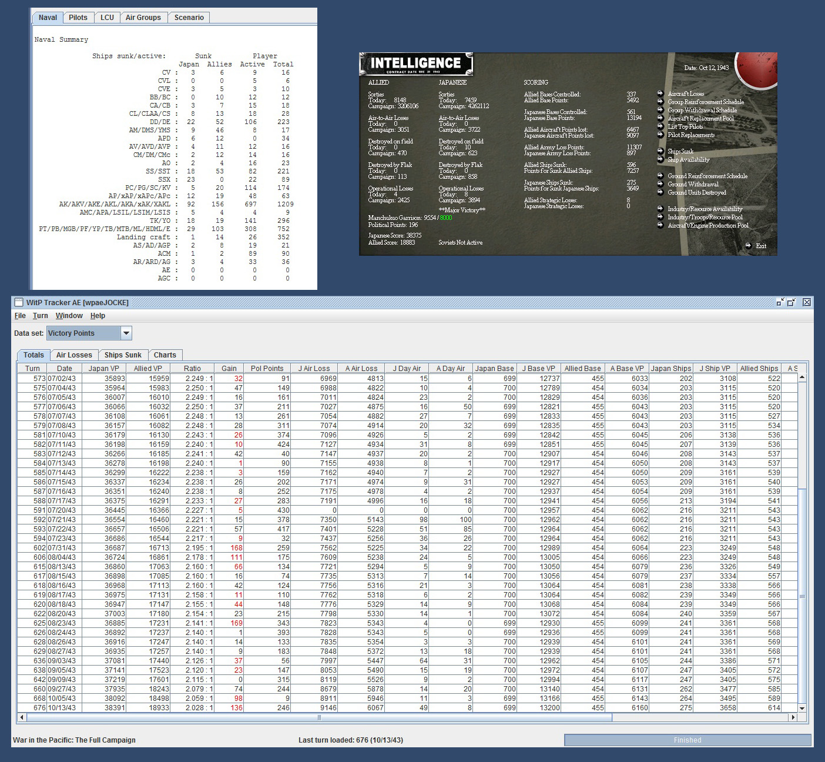View the Ground Reinforcement Schedule
This screenshot has height=762, width=825.
coord(707,176)
